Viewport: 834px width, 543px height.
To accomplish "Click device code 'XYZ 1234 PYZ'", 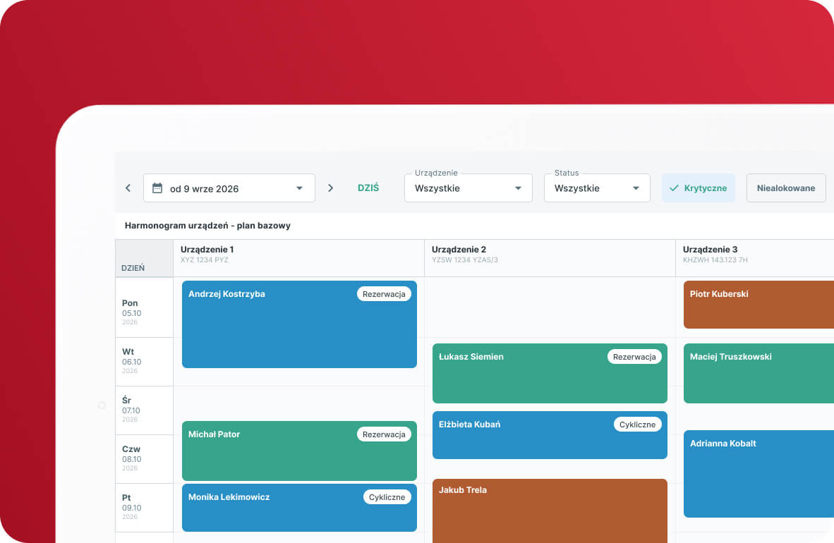I will coord(204,260).
